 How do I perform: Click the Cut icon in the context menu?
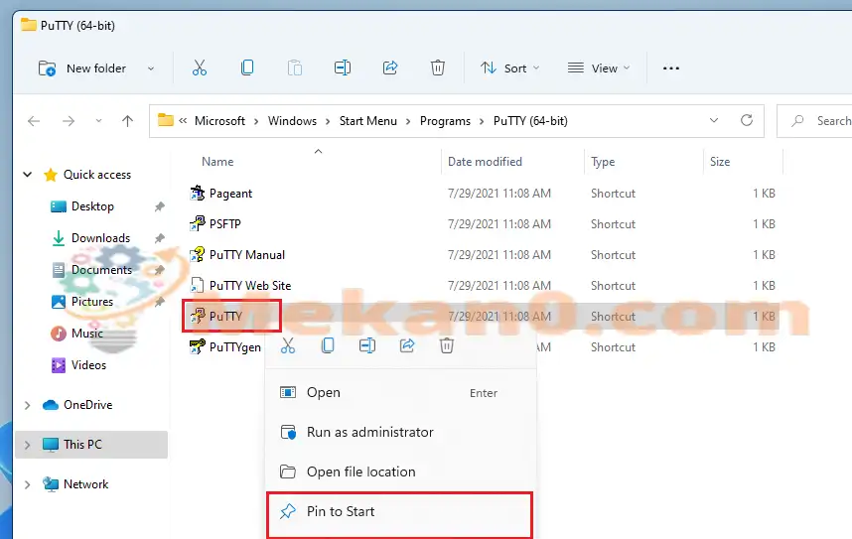click(x=288, y=345)
